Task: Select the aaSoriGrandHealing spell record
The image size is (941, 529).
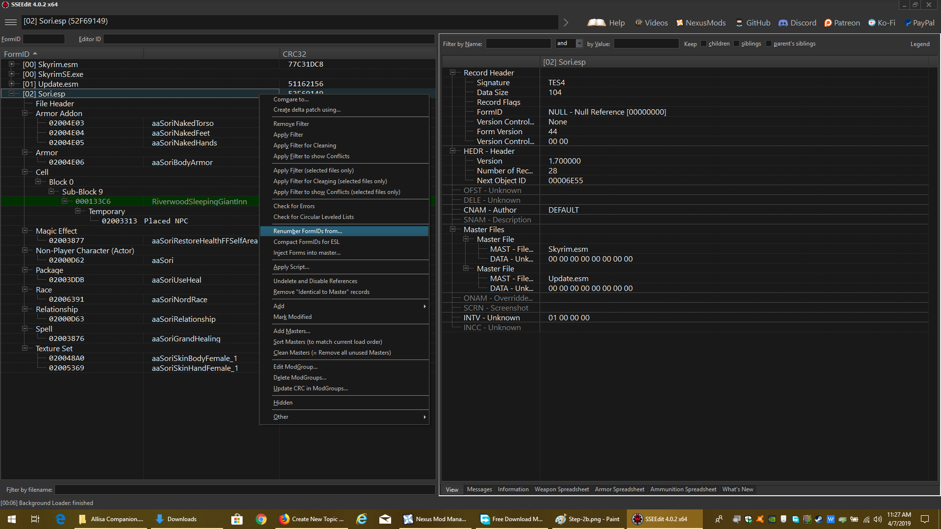Action: (x=186, y=339)
